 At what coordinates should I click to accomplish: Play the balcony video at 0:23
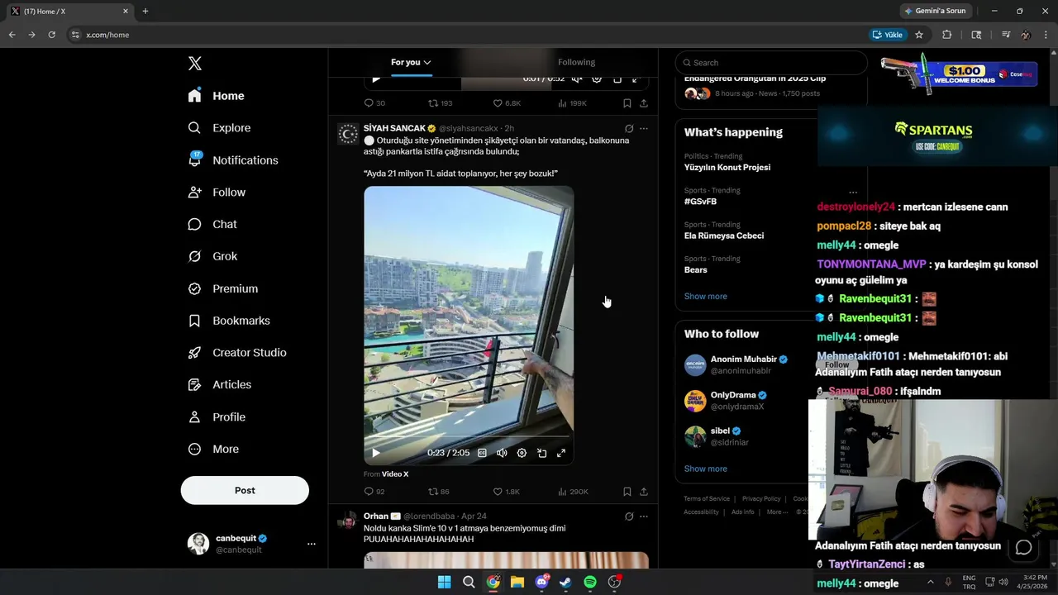[376, 453]
